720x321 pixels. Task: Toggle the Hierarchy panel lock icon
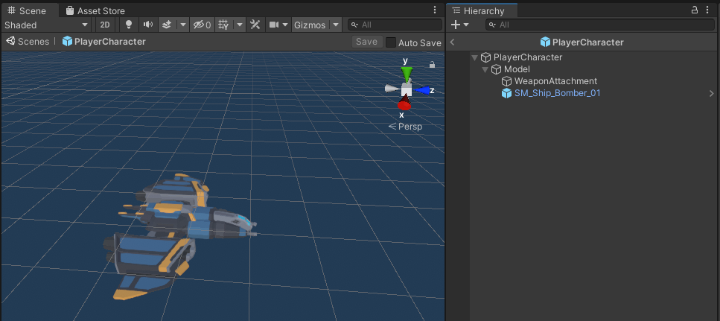(x=695, y=10)
